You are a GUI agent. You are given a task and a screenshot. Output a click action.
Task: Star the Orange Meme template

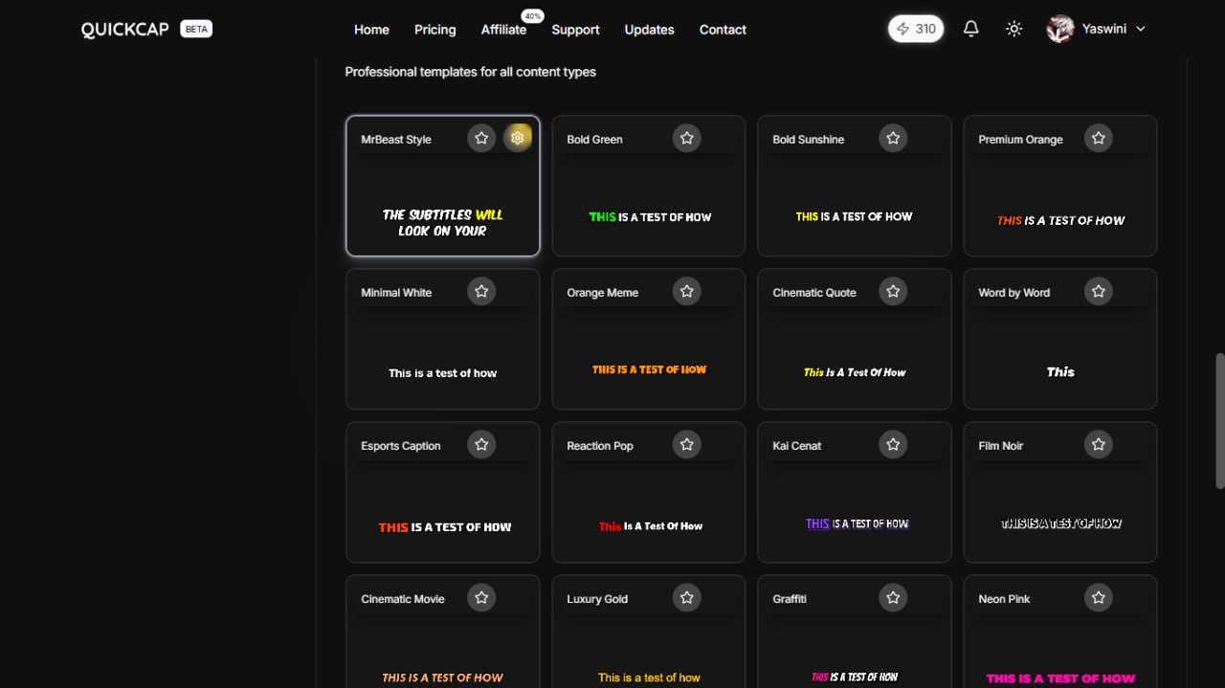coord(687,291)
